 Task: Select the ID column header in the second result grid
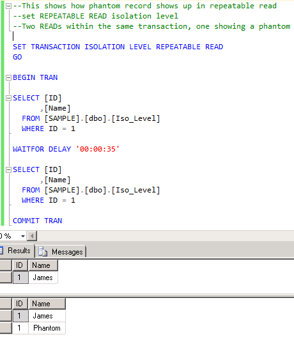click(20, 304)
